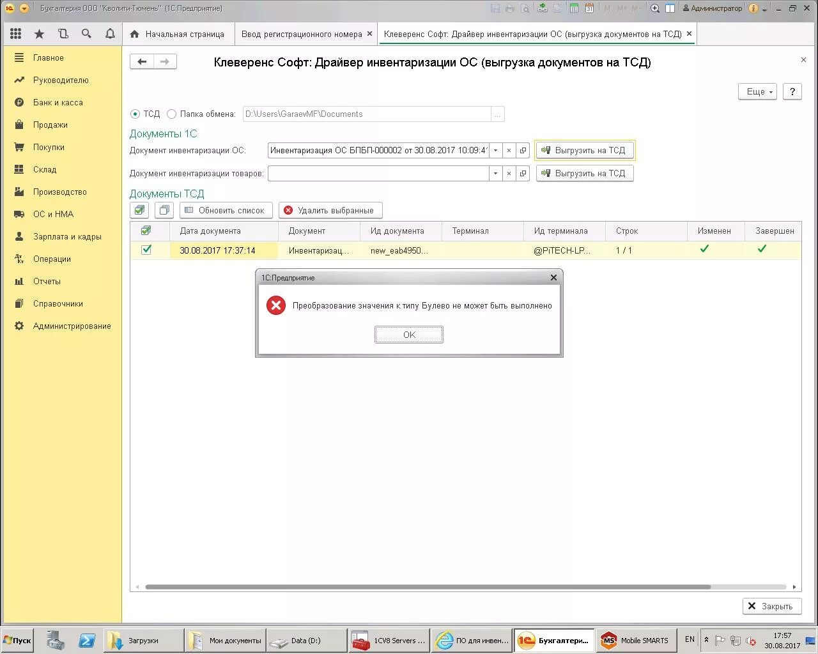818x654 pixels.
Task: Open Банк и касса section
Action: point(58,102)
